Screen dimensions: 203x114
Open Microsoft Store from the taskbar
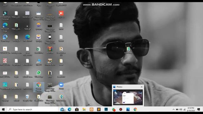(77, 110)
